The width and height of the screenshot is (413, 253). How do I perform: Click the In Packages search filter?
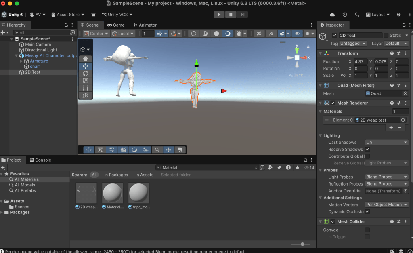[x=116, y=175]
